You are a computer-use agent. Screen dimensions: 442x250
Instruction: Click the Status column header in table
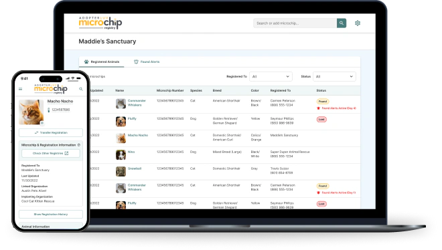point(321,90)
